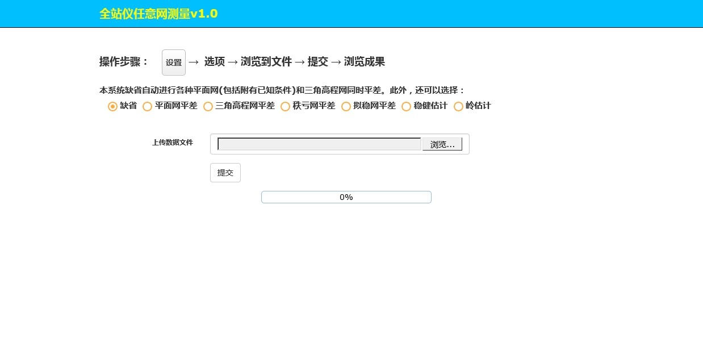Click the 浏览到文件 step label

click(266, 62)
